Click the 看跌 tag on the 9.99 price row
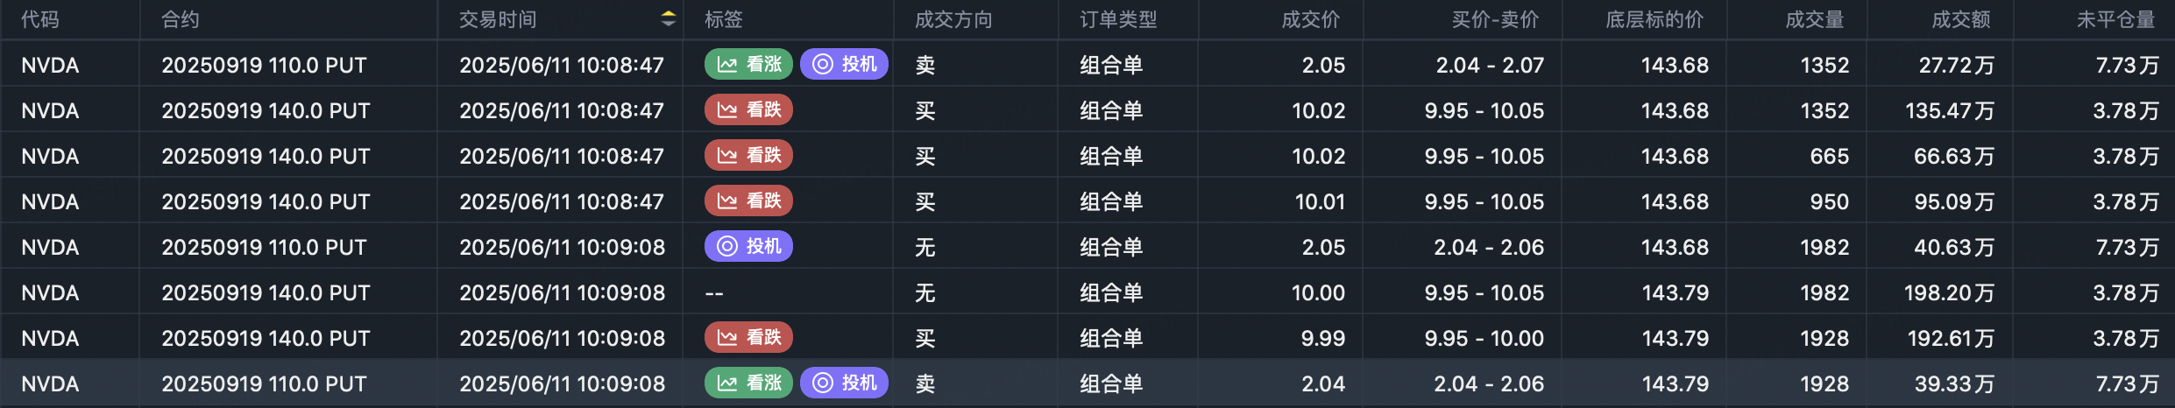 748,337
